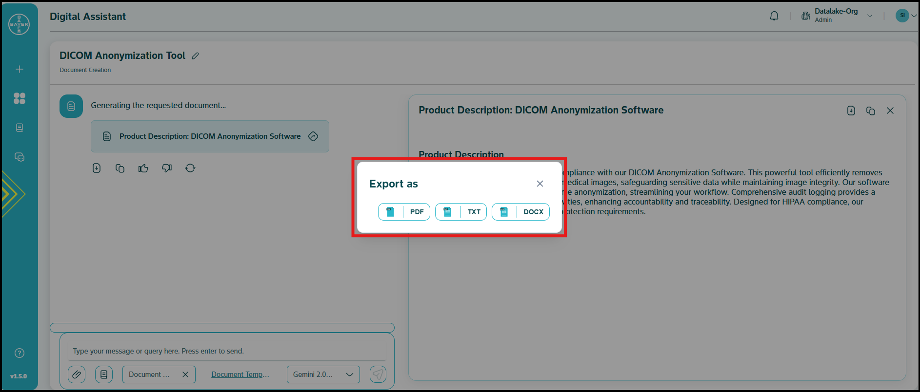
Task: Open Document Template link
Action: click(240, 374)
